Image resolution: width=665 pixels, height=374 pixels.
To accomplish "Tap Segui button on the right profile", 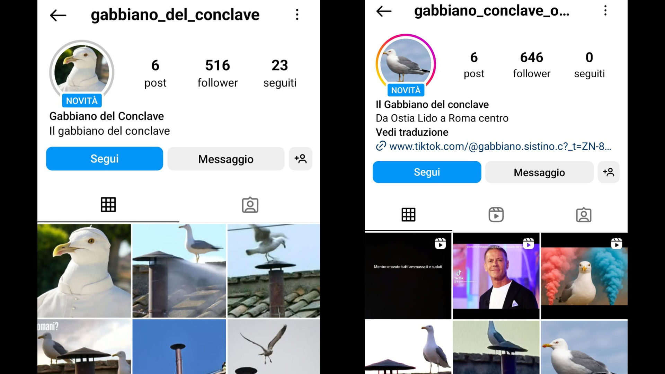I will 427,172.
